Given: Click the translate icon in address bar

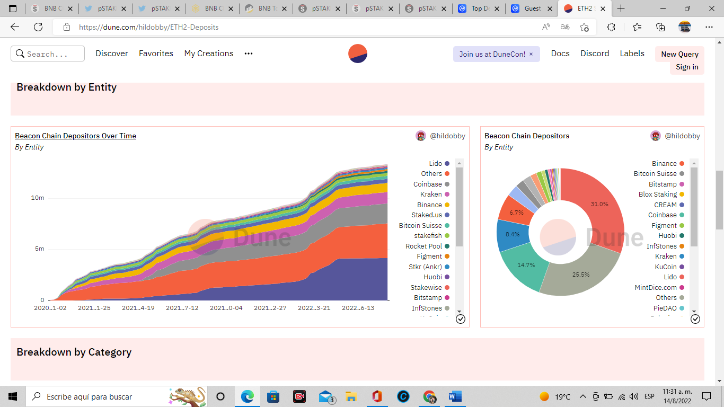Looking at the screenshot, I should pyautogui.click(x=565, y=27).
